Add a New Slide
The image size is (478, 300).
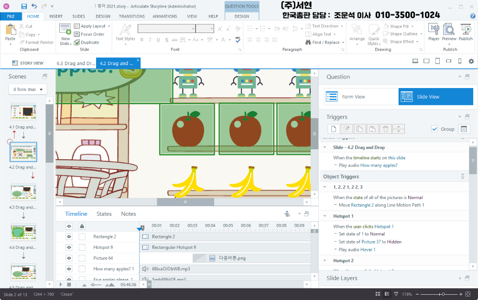point(65,34)
